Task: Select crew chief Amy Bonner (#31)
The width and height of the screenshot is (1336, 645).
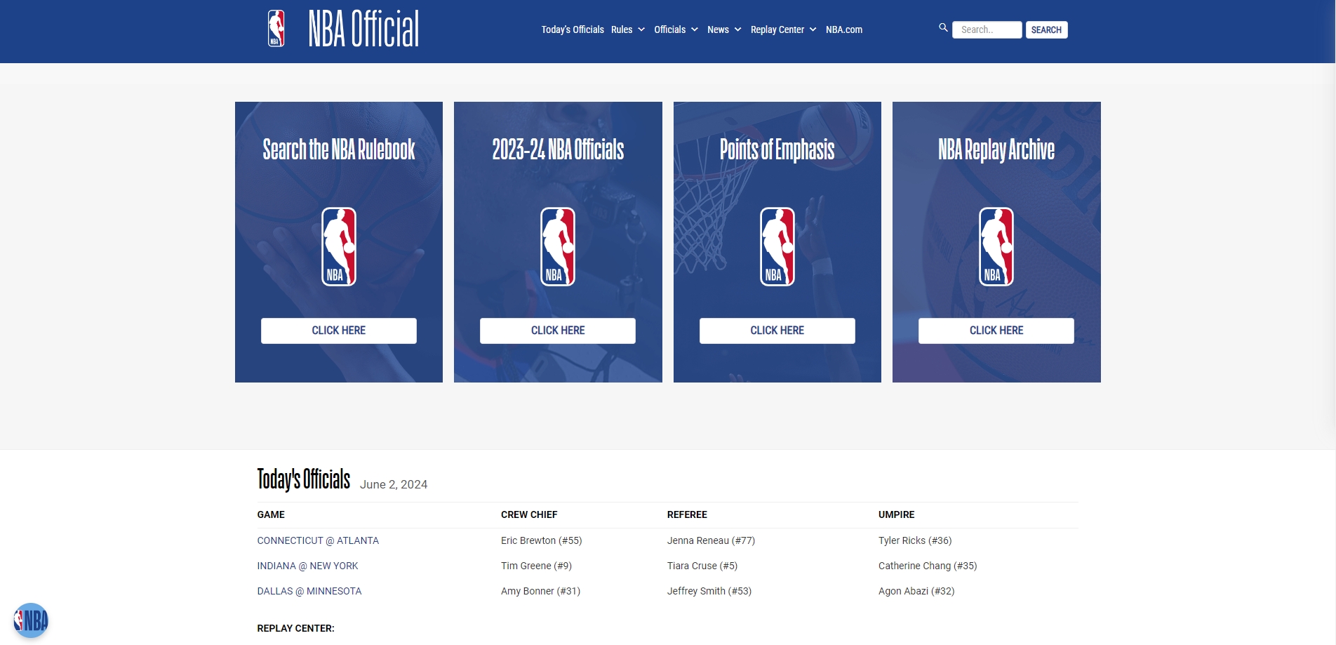Action: (x=540, y=591)
